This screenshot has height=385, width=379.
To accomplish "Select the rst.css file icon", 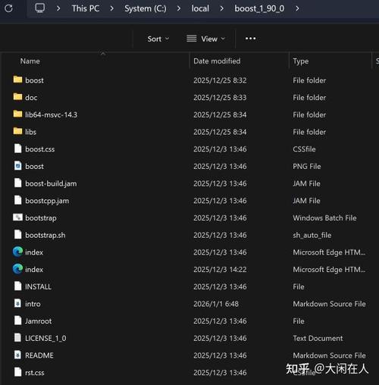I will [17, 372].
